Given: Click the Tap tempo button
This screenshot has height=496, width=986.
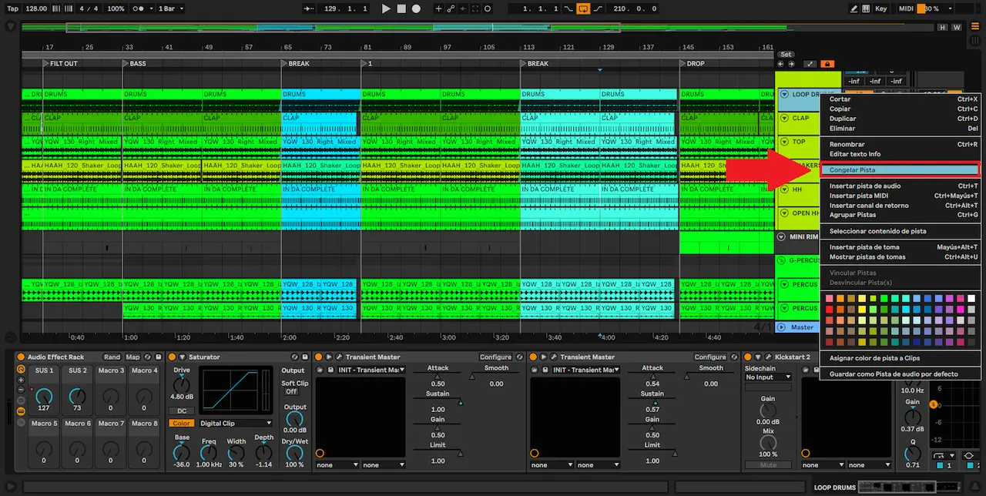Looking at the screenshot, I should pos(12,8).
